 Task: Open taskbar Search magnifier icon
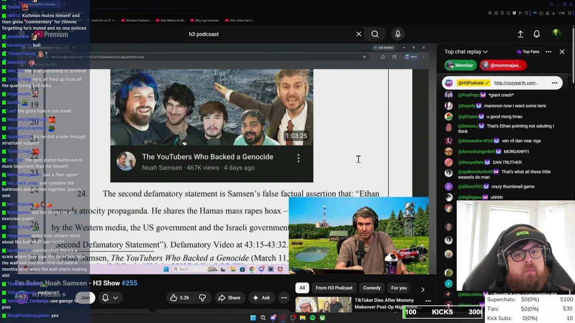pos(263,318)
